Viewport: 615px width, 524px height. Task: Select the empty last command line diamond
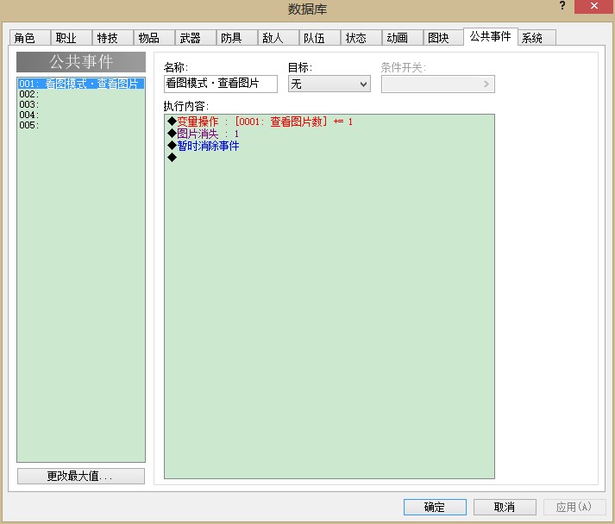coord(172,158)
